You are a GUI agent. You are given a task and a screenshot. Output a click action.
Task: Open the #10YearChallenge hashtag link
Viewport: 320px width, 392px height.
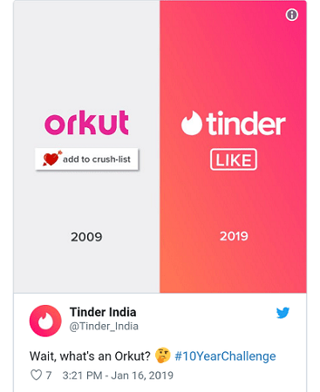225,356
